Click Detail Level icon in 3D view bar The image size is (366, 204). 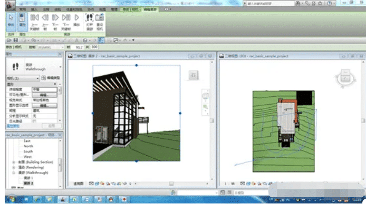(x=243, y=183)
